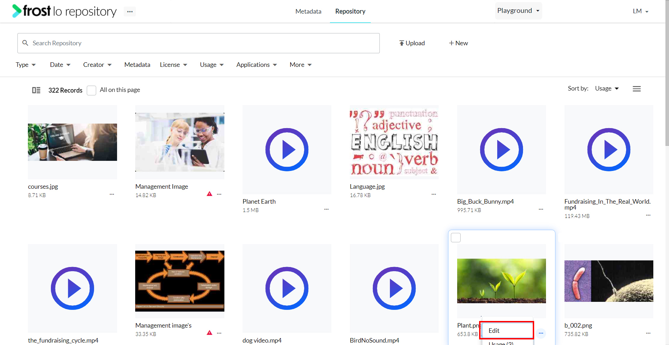This screenshot has width=669, height=345.
Task: Click the New button
Action: pos(459,43)
